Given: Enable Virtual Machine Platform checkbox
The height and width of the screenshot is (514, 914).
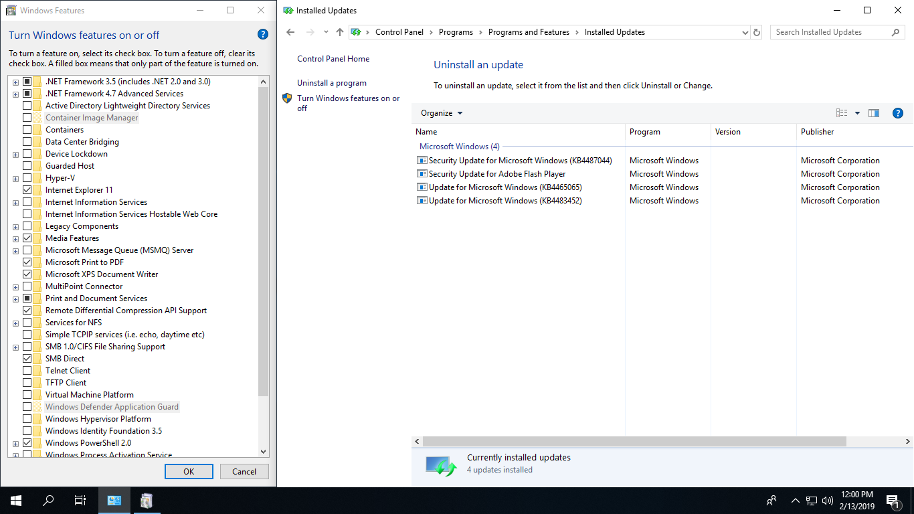Looking at the screenshot, I should [27, 395].
